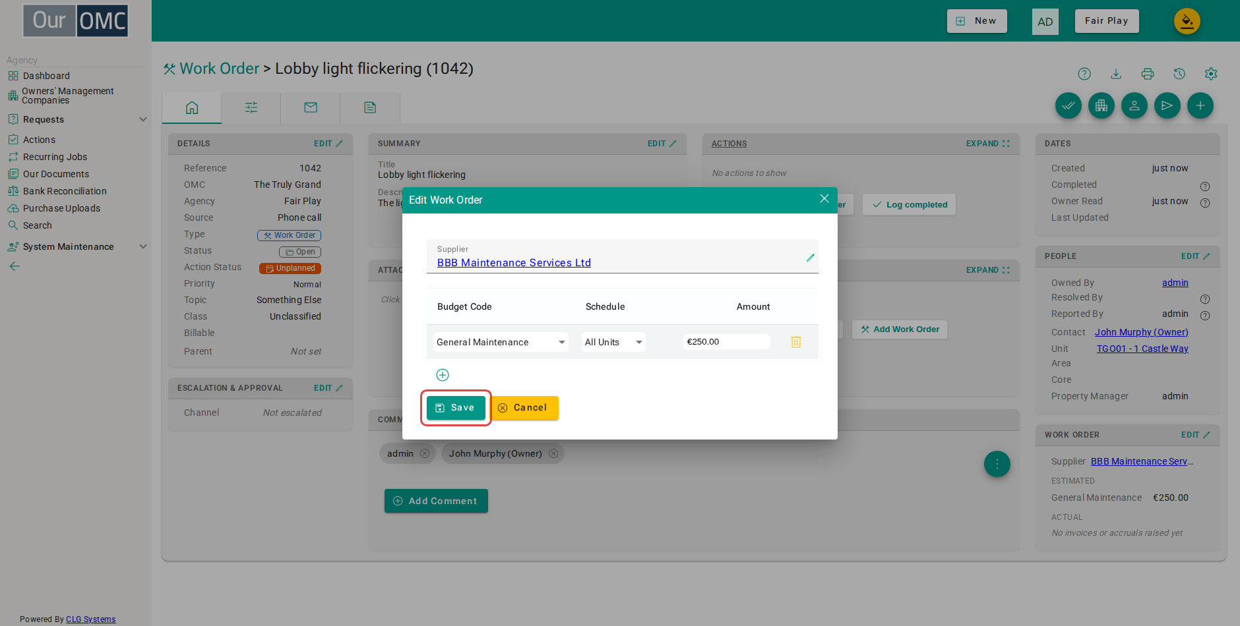This screenshot has height=626, width=1240.
Task: Cancel the Edit Work Order dialog
Action: [x=524, y=408]
